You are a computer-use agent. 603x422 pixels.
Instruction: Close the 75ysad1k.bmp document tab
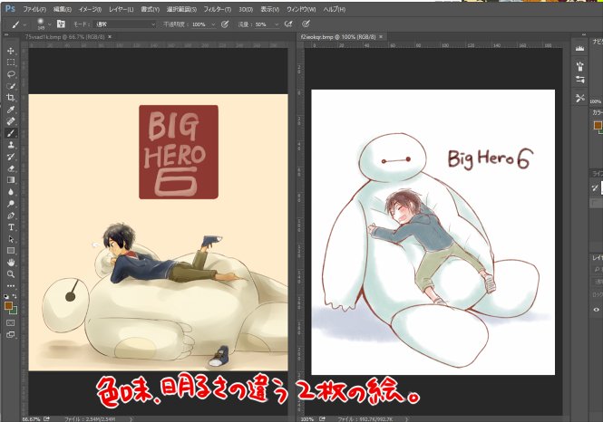[x=110, y=37]
